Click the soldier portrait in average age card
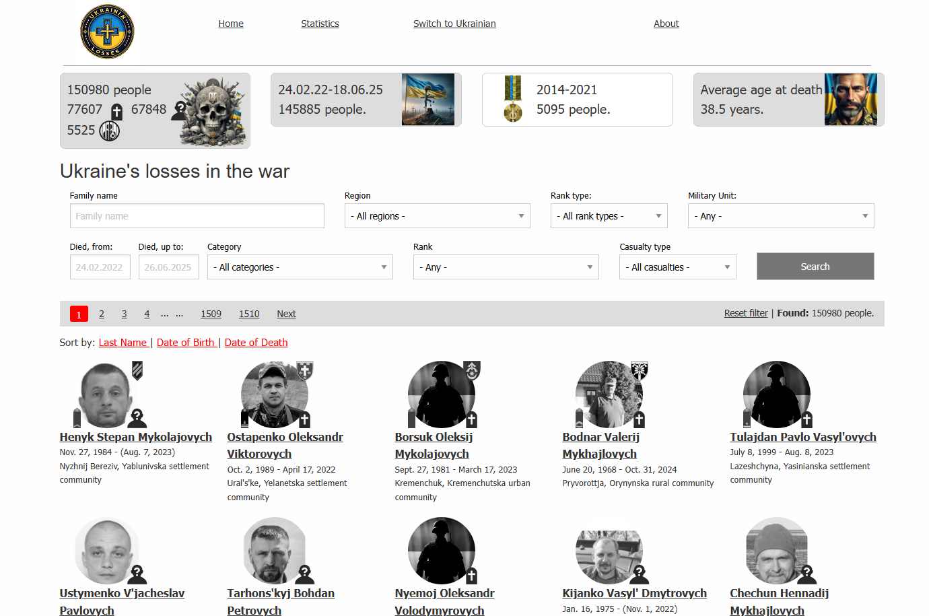 pos(851,100)
